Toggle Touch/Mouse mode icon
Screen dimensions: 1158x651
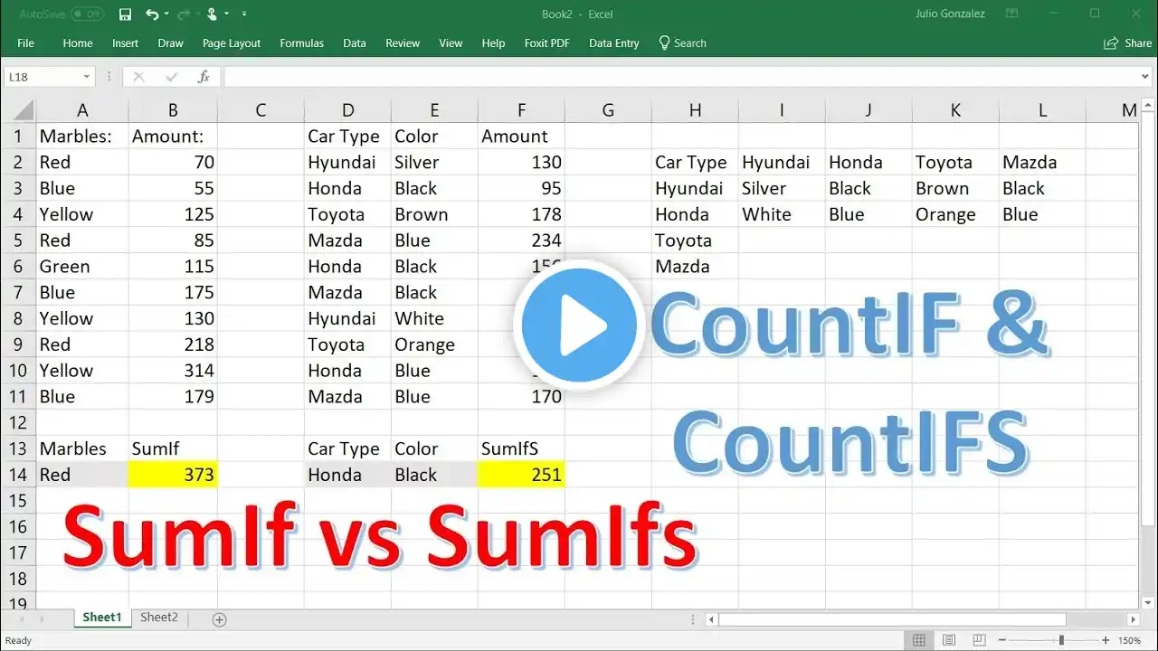(x=212, y=14)
